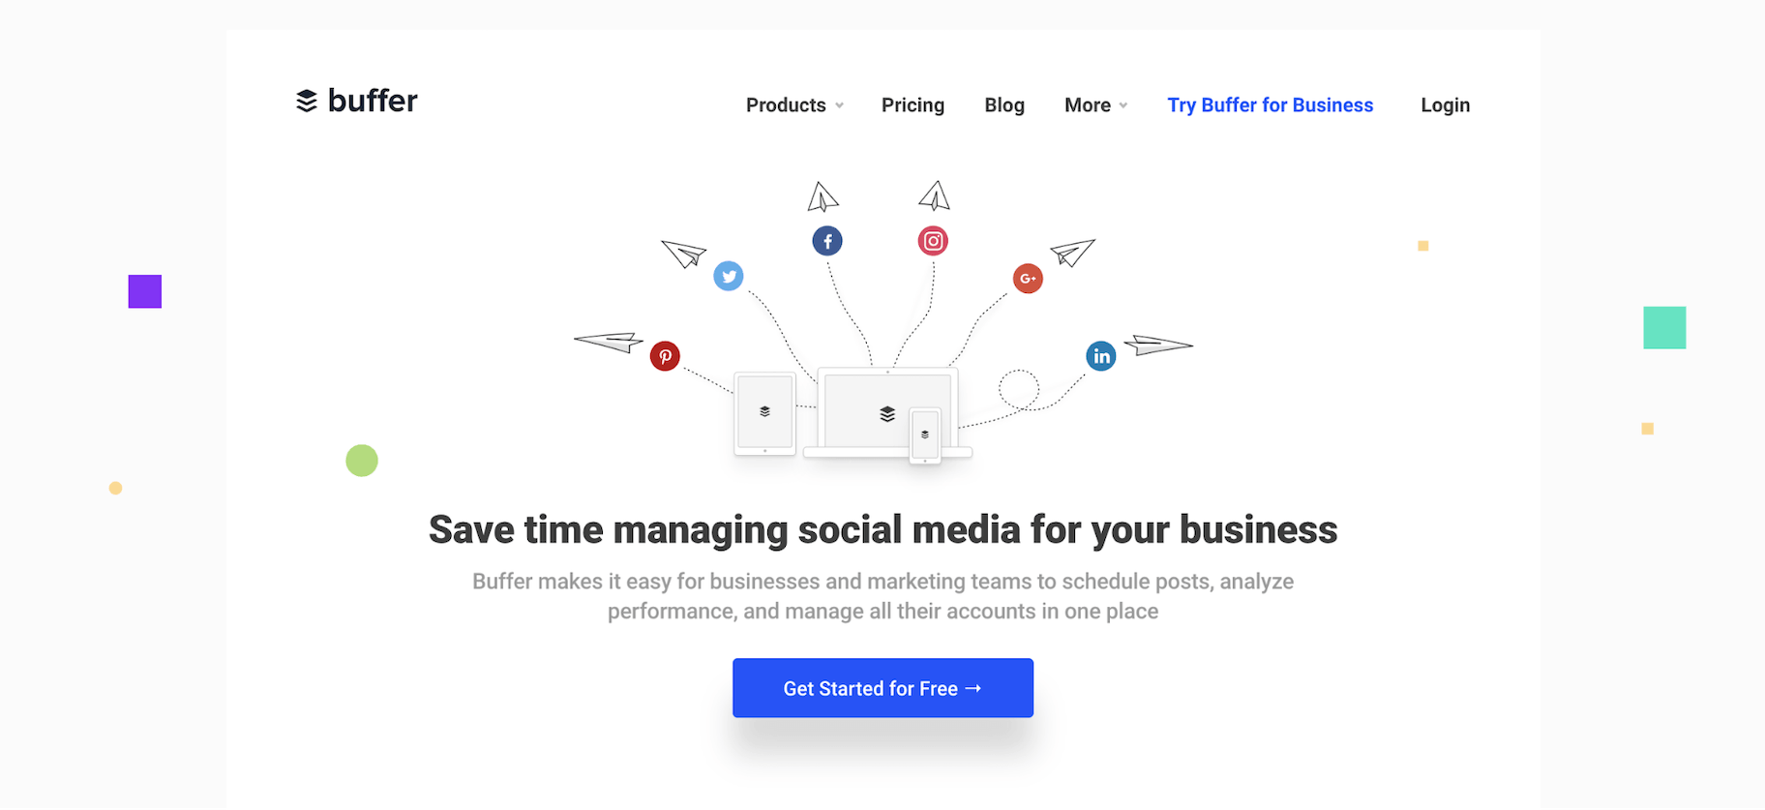1765x810 pixels.
Task: Click Try Buffer for Business link
Action: click(x=1270, y=105)
